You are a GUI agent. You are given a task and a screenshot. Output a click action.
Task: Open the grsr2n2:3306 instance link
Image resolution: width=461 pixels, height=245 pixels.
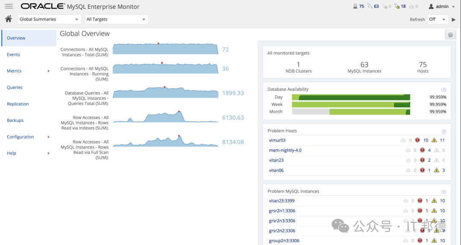[282, 231]
